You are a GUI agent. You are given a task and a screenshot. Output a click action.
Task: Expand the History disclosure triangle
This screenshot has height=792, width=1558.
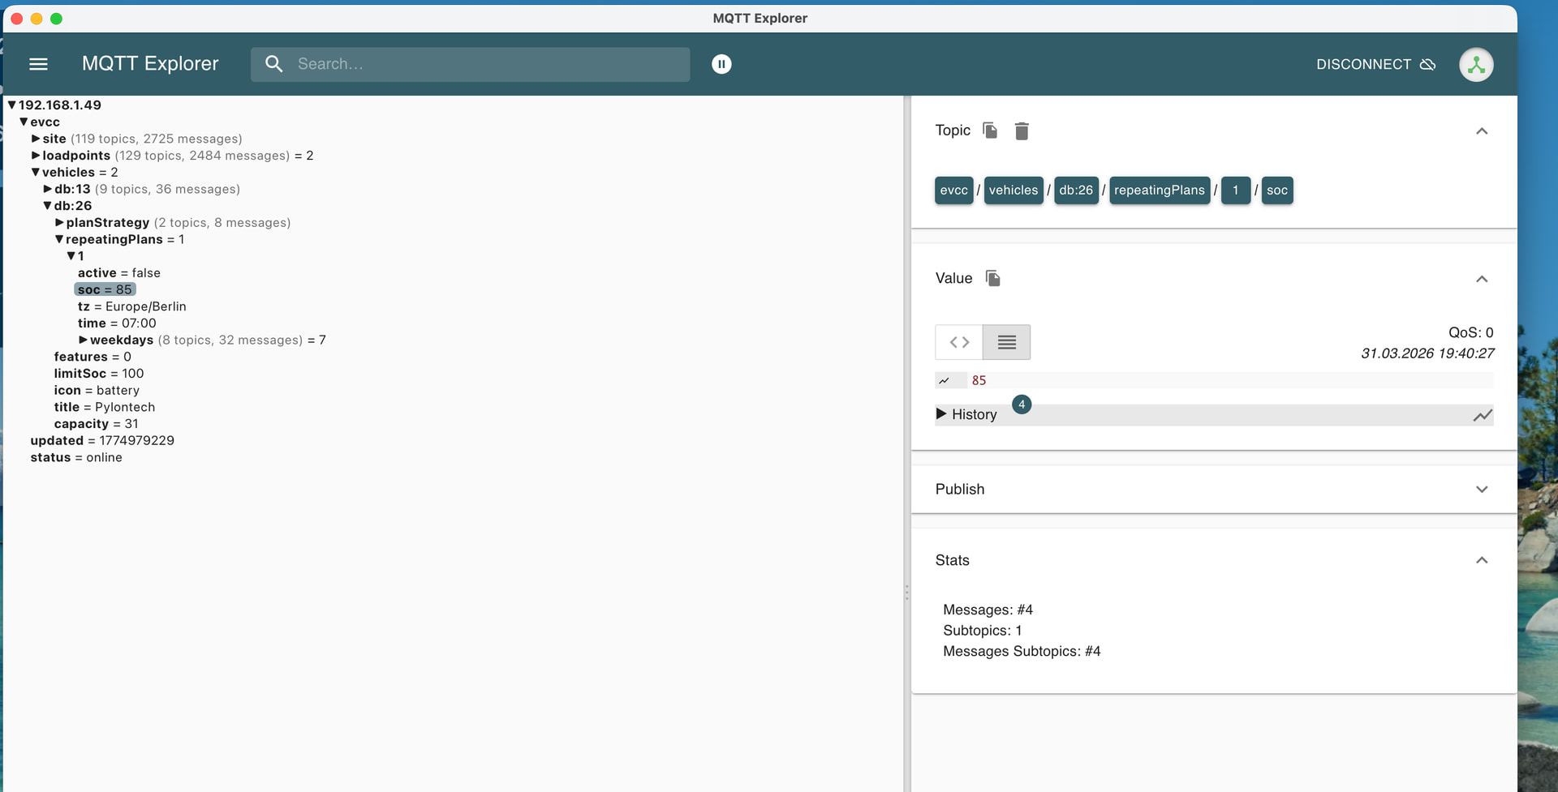click(941, 414)
